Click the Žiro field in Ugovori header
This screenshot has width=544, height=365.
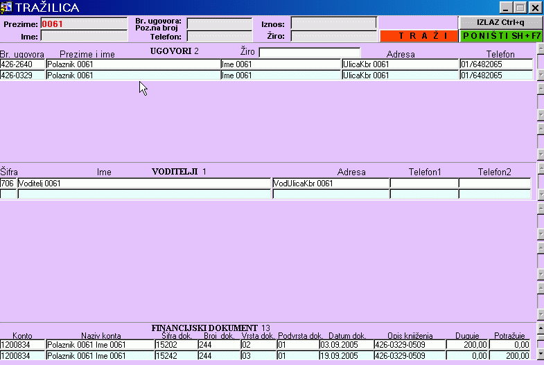tap(310, 53)
